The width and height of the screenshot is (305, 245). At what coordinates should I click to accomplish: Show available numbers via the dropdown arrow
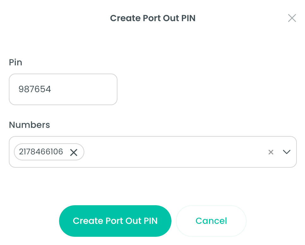click(x=287, y=152)
